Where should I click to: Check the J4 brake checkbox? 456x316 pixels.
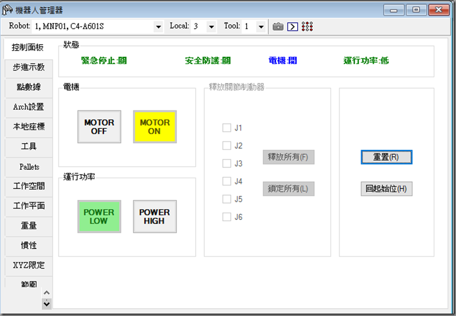point(226,181)
